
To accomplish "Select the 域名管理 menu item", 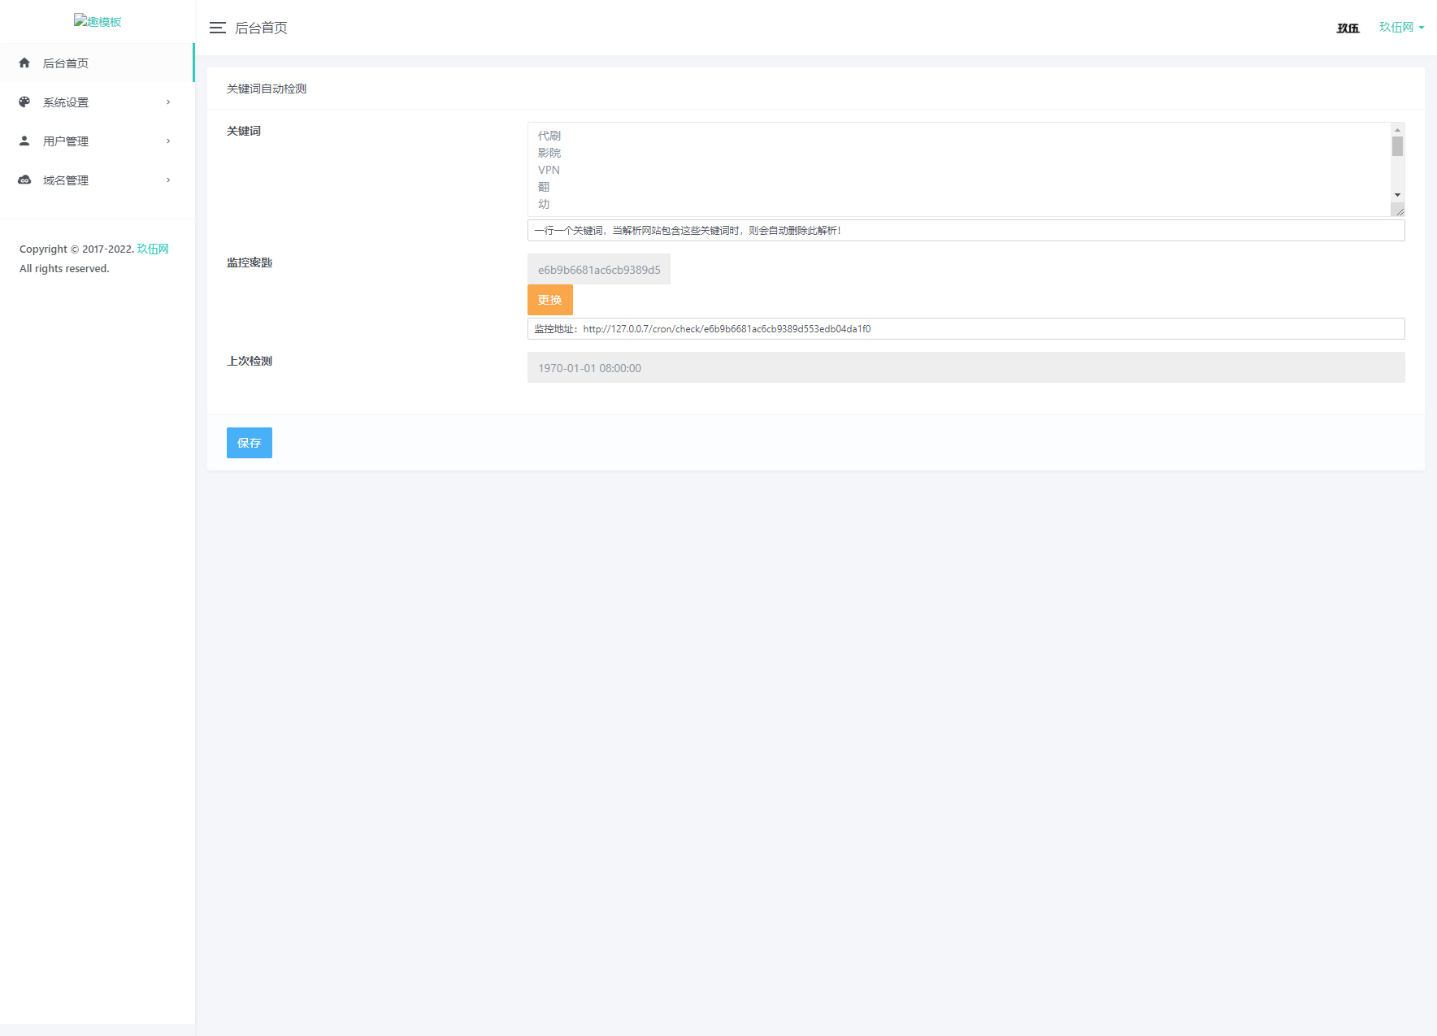I will (x=66, y=180).
